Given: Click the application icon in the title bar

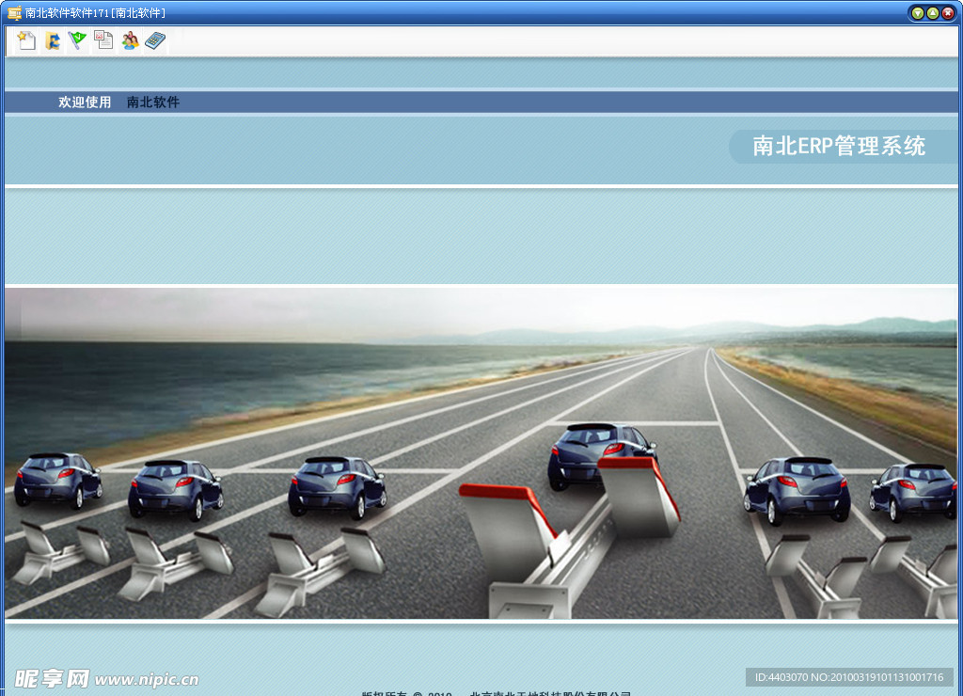Looking at the screenshot, I should coord(14,13).
